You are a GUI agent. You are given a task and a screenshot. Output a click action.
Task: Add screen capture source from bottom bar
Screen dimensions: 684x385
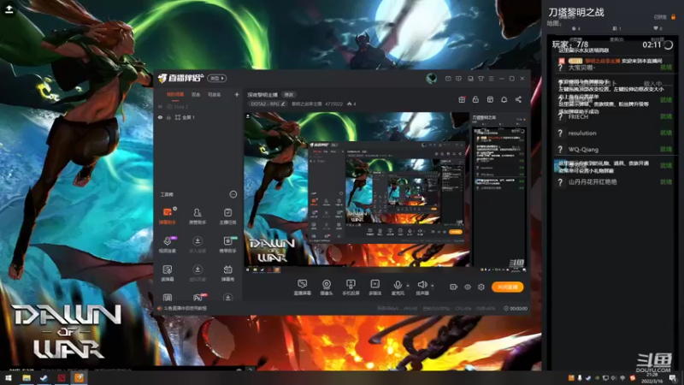click(302, 287)
